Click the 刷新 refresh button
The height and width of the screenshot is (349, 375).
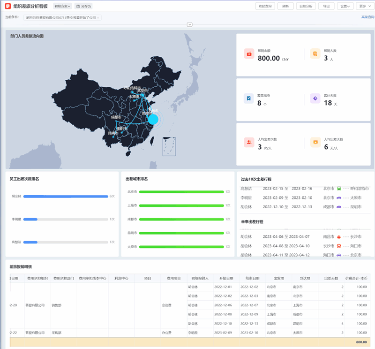[285, 6]
